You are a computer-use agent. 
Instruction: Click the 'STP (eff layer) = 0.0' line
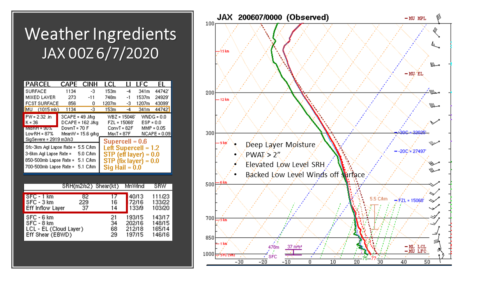pos(131,155)
